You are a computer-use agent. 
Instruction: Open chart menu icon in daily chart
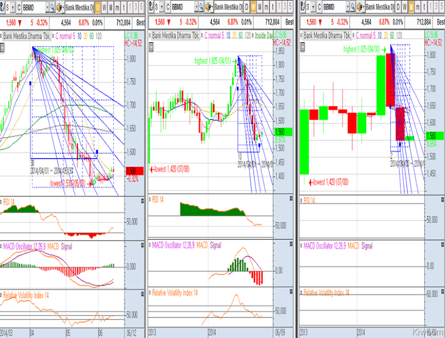[2, 48]
